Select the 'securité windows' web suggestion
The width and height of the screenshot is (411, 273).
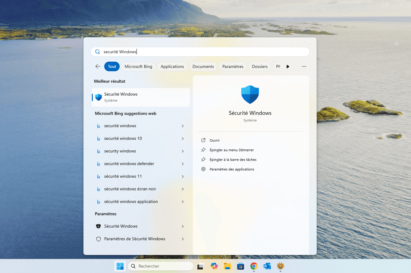pyautogui.click(x=141, y=126)
